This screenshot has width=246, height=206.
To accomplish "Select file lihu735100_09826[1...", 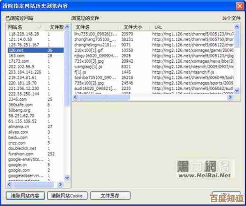I will (x=154, y=34).
